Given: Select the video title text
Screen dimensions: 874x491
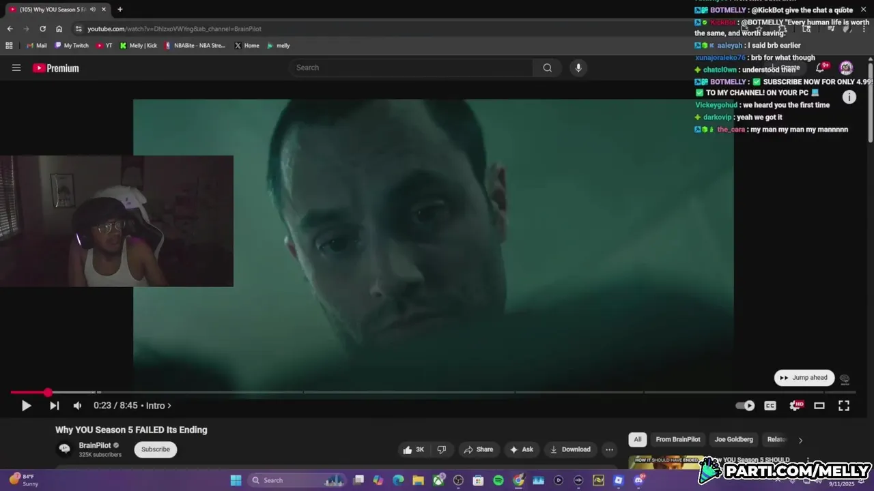Looking at the screenshot, I should (x=131, y=430).
